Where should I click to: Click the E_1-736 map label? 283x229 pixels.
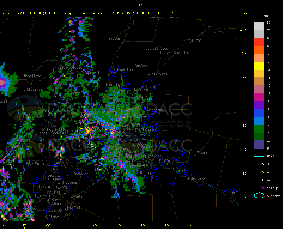click(194, 41)
